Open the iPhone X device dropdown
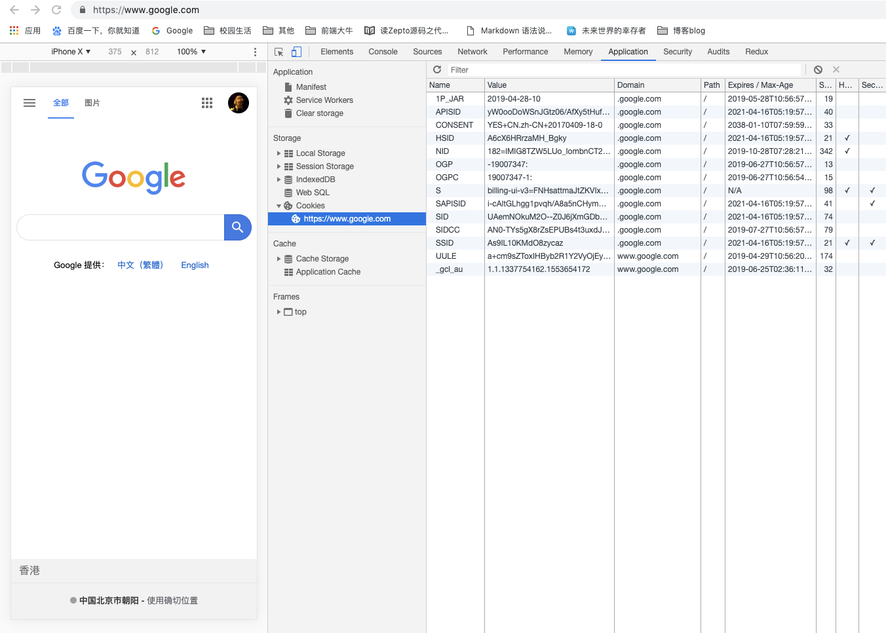The width and height of the screenshot is (886, 633). [71, 52]
